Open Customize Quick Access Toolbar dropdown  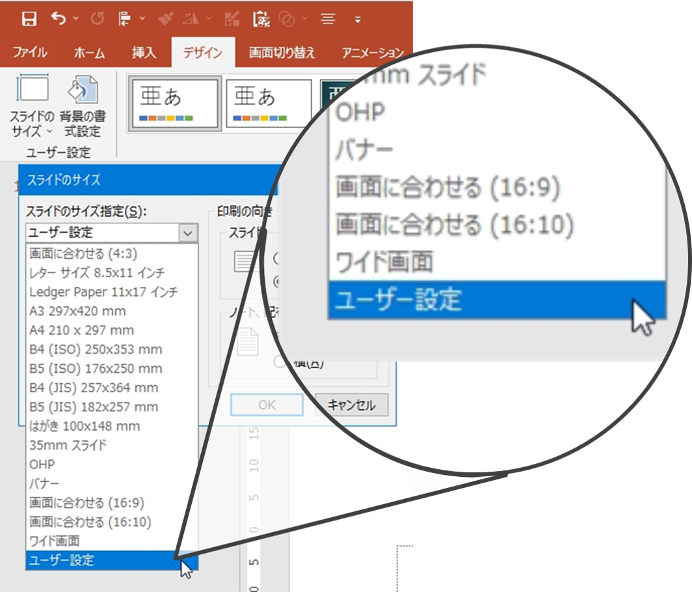(x=358, y=20)
